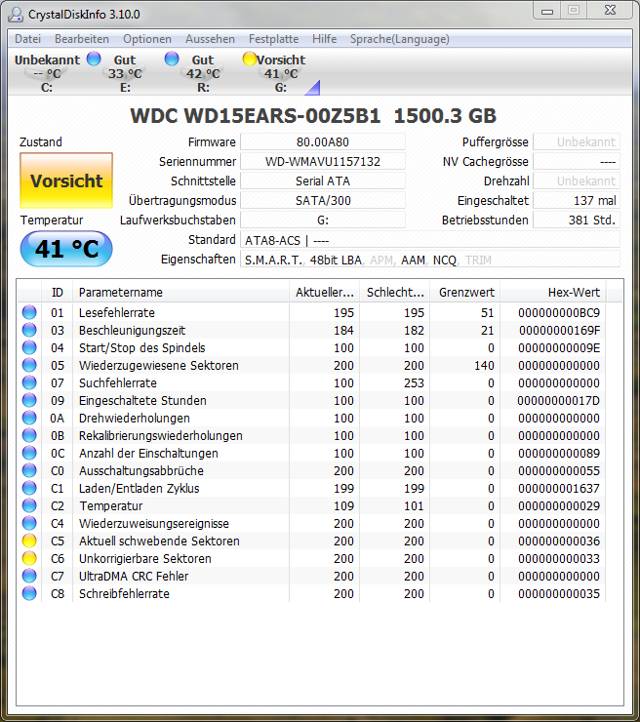Click the Betriebsstunden value 381 Std.
Viewport: 640px width, 722px height.
[x=577, y=221]
